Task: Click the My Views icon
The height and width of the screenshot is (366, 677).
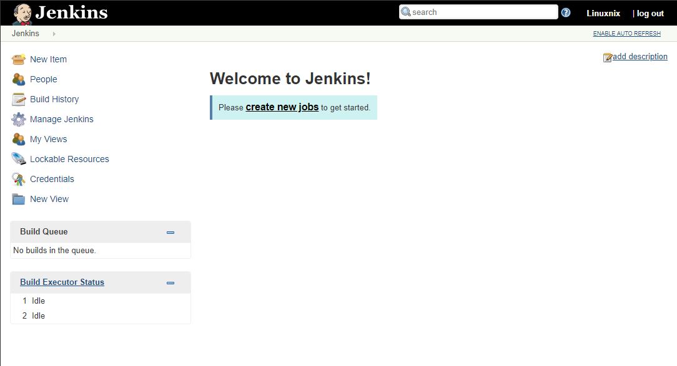Action: tap(19, 139)
